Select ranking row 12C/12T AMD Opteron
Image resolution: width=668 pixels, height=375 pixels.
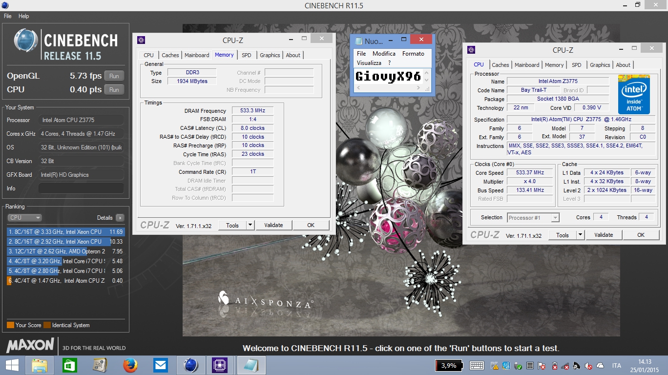tap(66, 251)
